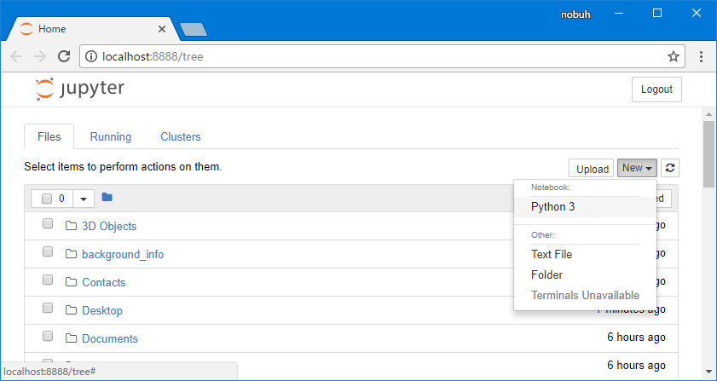Click the Contacts folder icon
This screenshot has width=717, height=381.
[71, 282]
